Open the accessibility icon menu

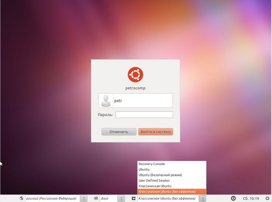click(x=233, y=198)
